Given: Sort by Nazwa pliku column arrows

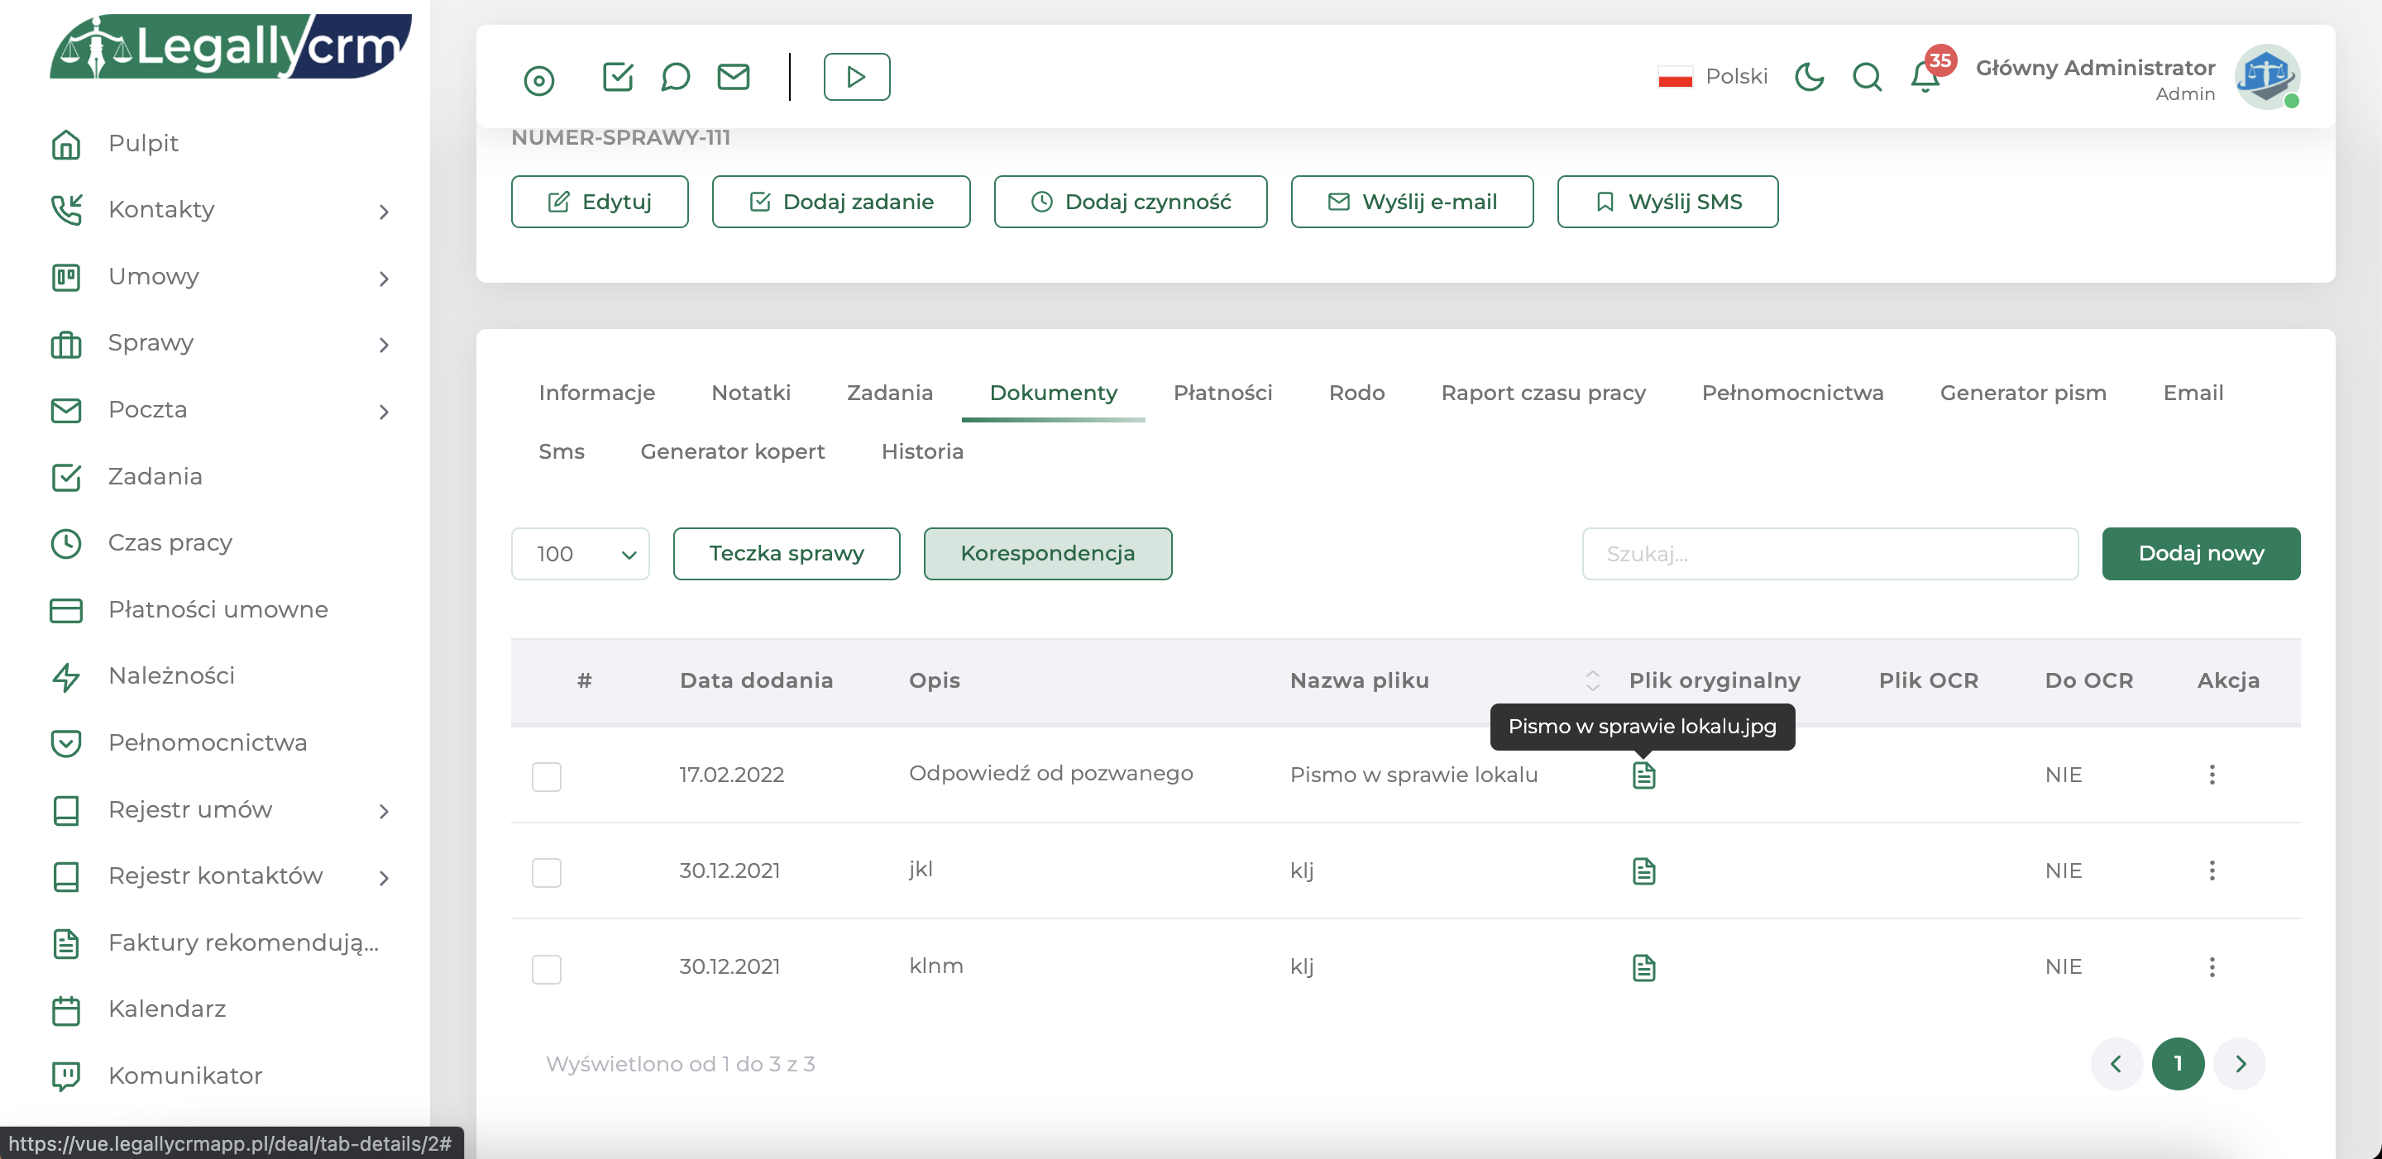Looking at the screenshot, I should click(x=1591, y=680).
